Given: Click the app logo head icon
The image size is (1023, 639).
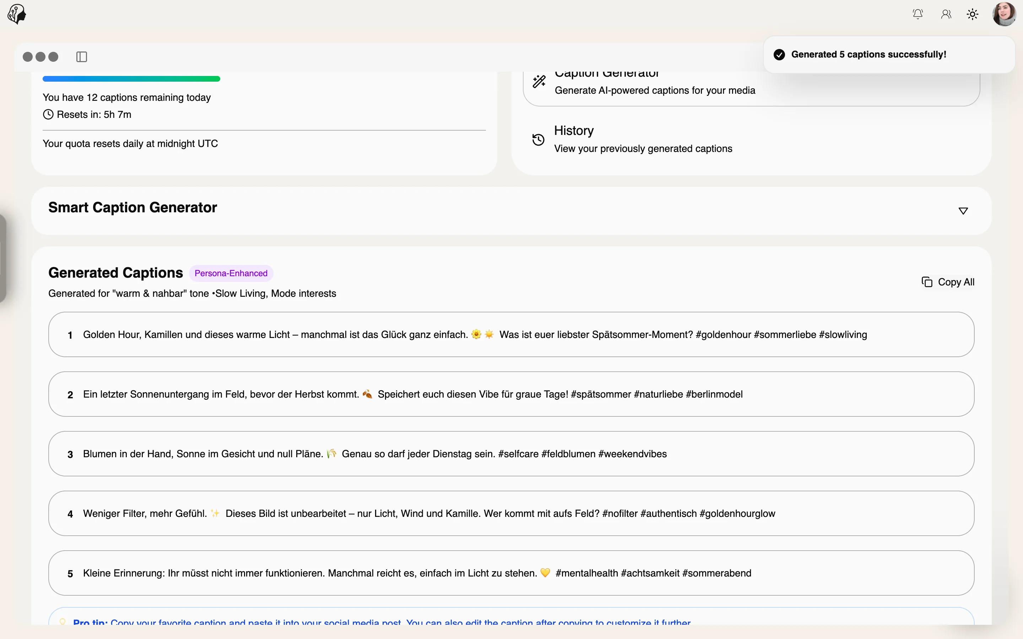Looking at the screenshot, I should [x=17, y=14].
